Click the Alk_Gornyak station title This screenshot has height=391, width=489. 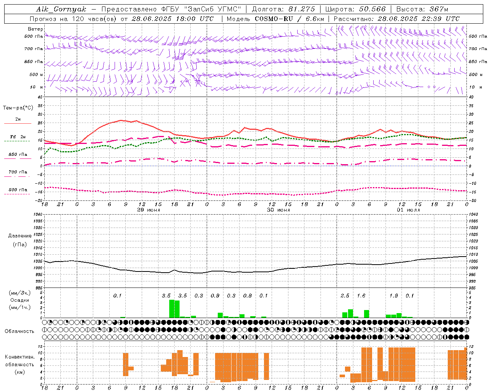[61, 9]
